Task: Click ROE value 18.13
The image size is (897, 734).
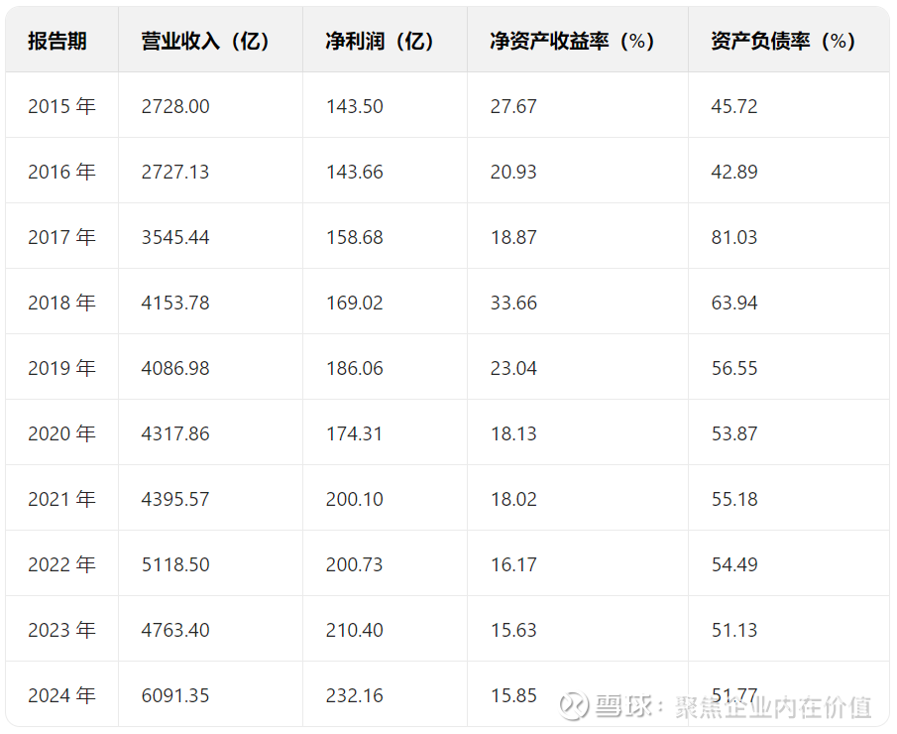Action: (513, 433)
